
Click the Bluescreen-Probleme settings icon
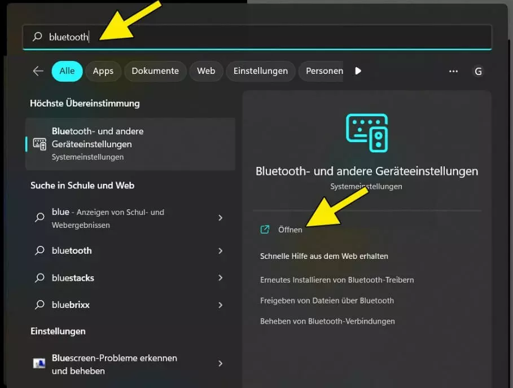point(40,364)
